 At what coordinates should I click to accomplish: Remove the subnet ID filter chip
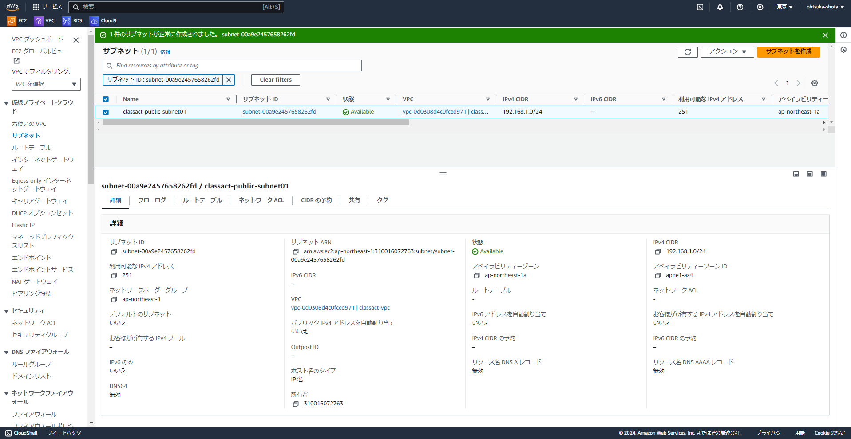coord(229,80)
